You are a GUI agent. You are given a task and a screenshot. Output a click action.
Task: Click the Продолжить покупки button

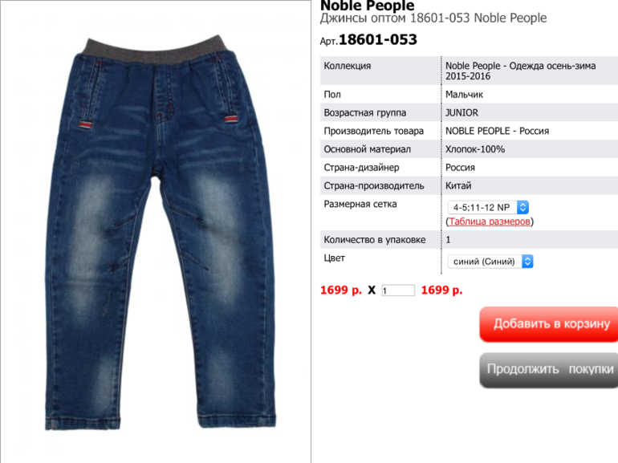coord(549,370)
